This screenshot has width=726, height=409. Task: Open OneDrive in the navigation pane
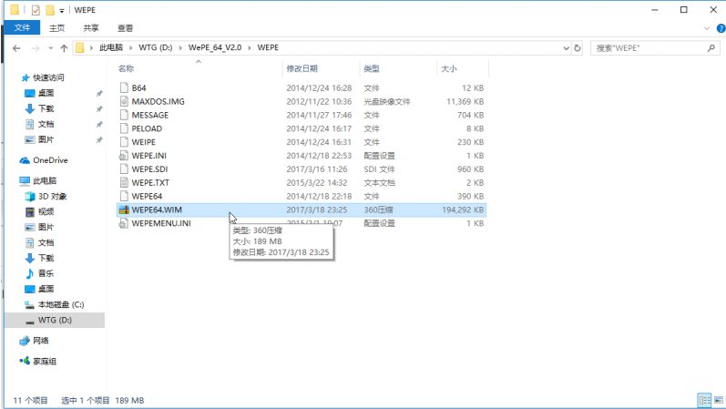tap(50, 160)
